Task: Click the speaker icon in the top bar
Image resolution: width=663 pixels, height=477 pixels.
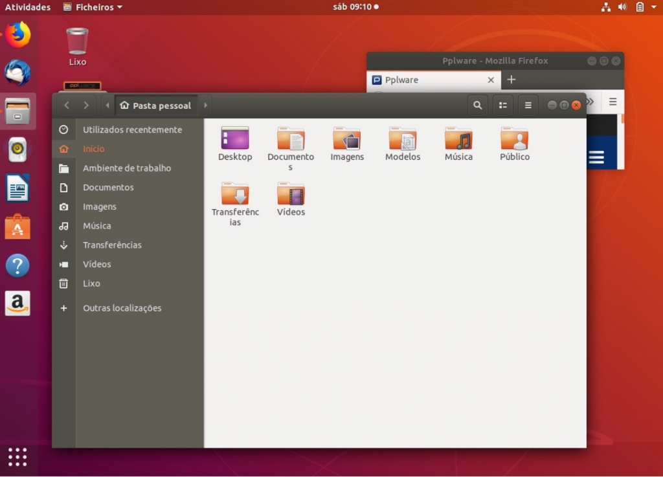Action: click(x=622, y=7)
